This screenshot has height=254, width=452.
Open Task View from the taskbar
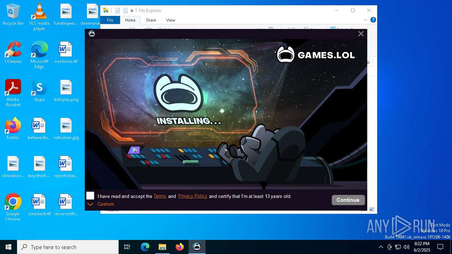point(127,247)
